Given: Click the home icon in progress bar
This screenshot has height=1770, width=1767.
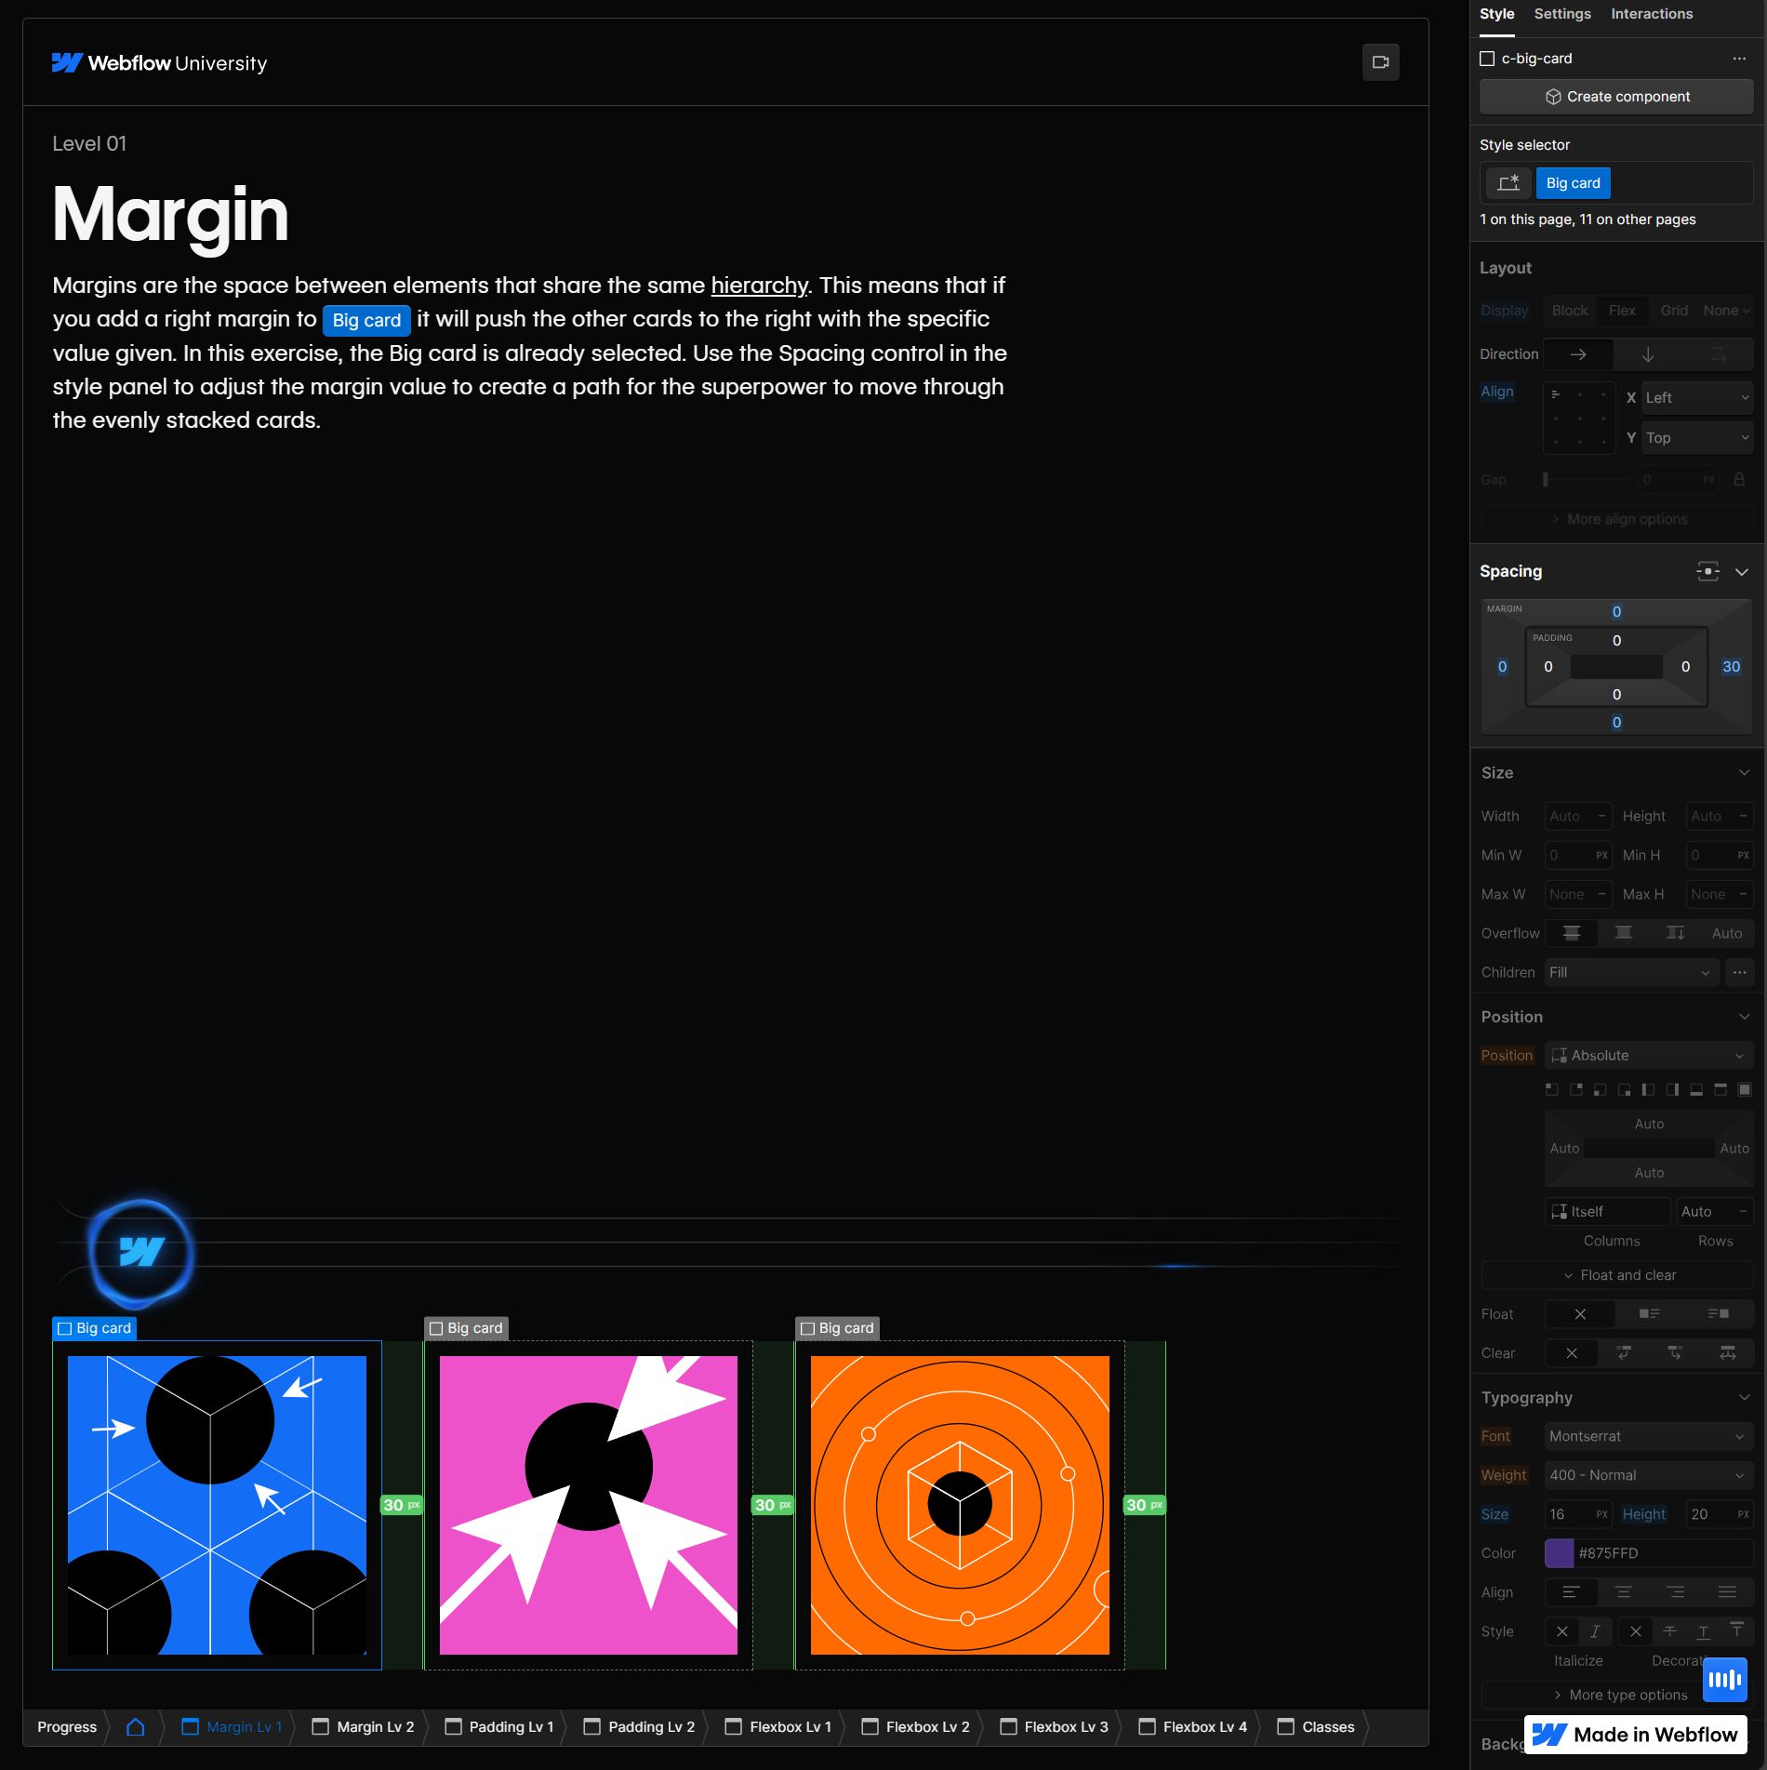Looking at the screenshot, I should click(x=135, y=1726).
